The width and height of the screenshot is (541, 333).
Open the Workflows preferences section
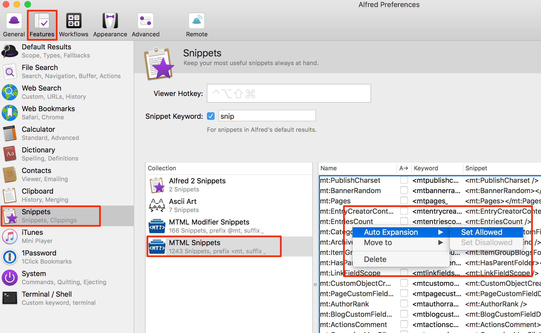pos(73,24)
